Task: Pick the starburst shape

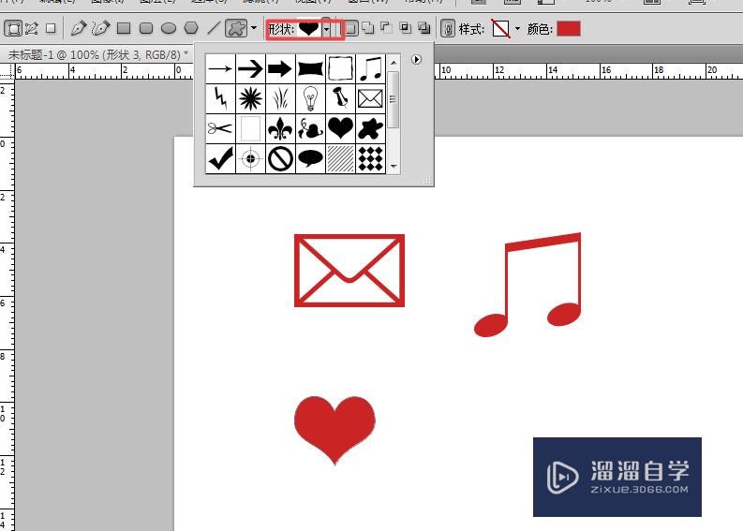Action: (x=250, y=99)
